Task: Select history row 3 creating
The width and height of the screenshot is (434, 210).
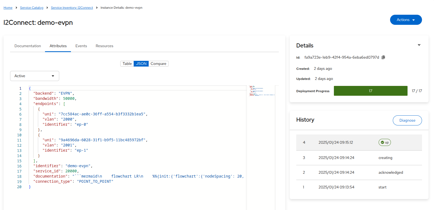Action: [359, 158]
